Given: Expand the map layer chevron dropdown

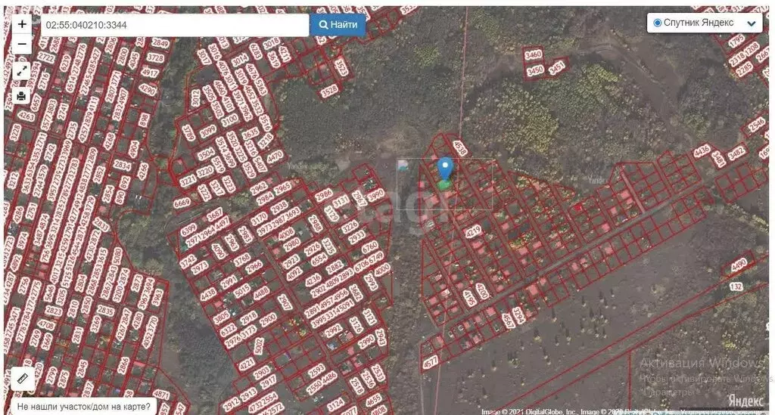Looking at the screenshot, I should click(x=752, y=23).
